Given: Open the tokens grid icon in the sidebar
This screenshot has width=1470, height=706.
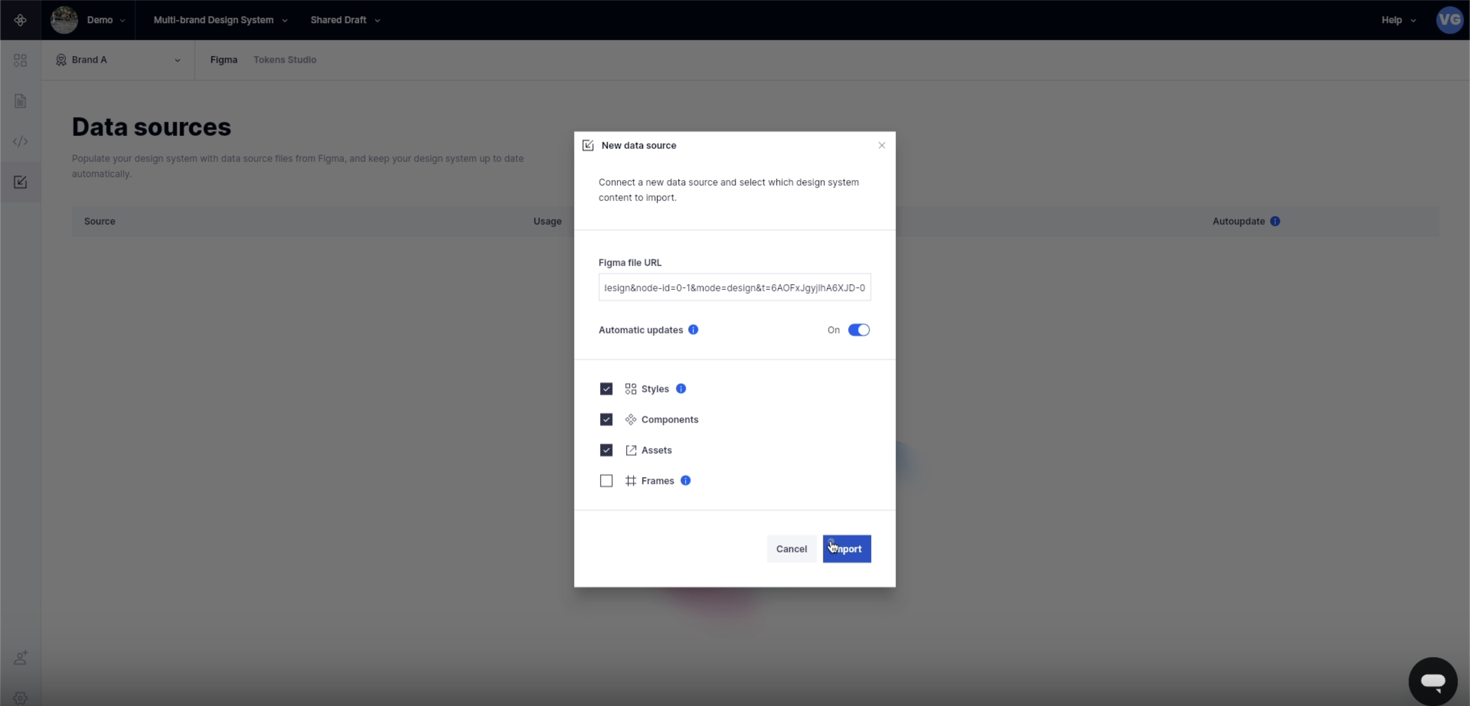Looking at the screenshot, I should click(20, 60).
